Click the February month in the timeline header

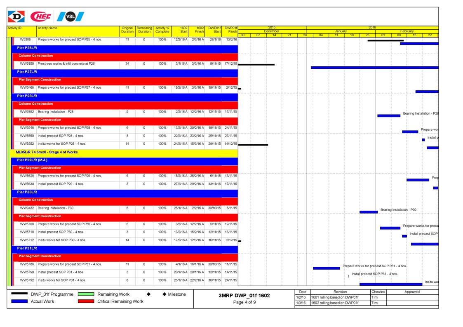[407, 31]
